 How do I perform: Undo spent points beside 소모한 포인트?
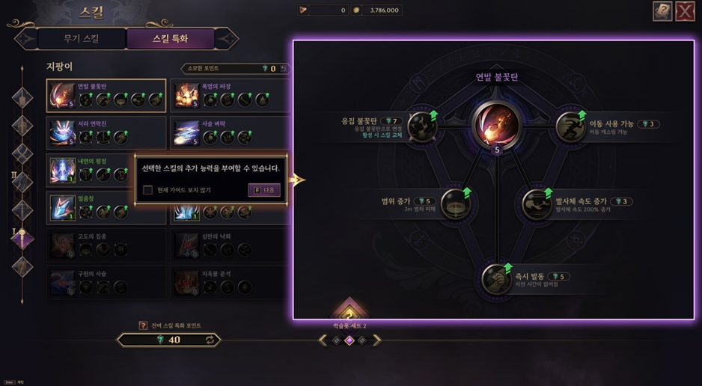pos(283,68)
